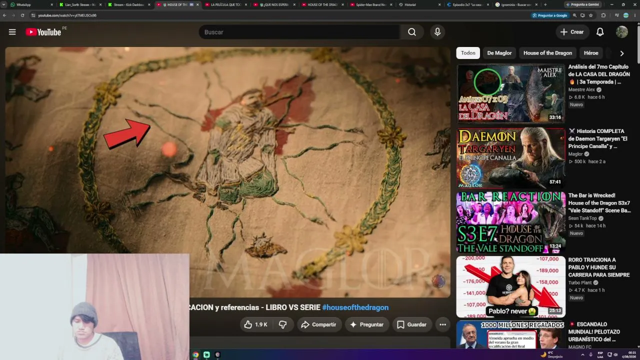
Task: Switch to Stream - Kick Dashboard tab
Action: (128, 4)
